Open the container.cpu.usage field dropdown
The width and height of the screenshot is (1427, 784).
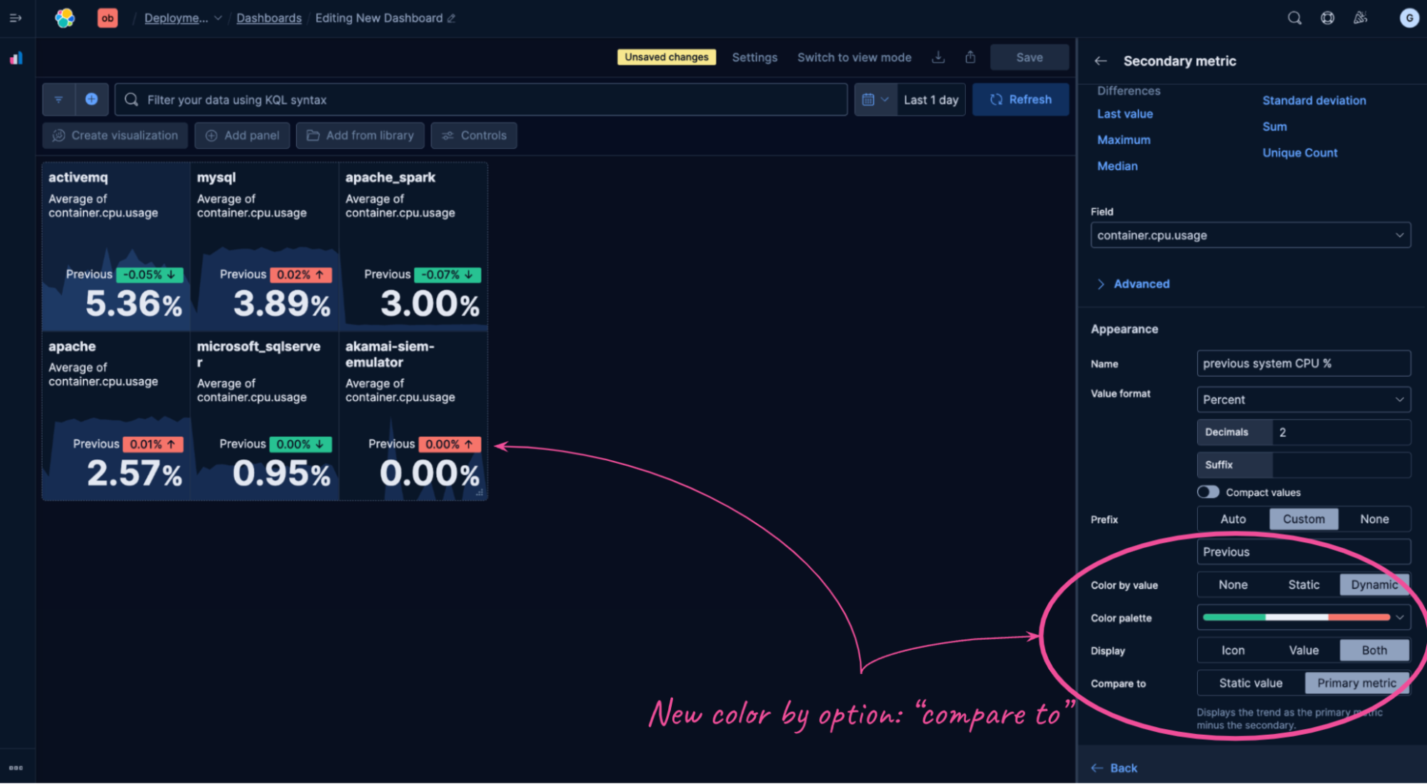[x=1250, y=235]
